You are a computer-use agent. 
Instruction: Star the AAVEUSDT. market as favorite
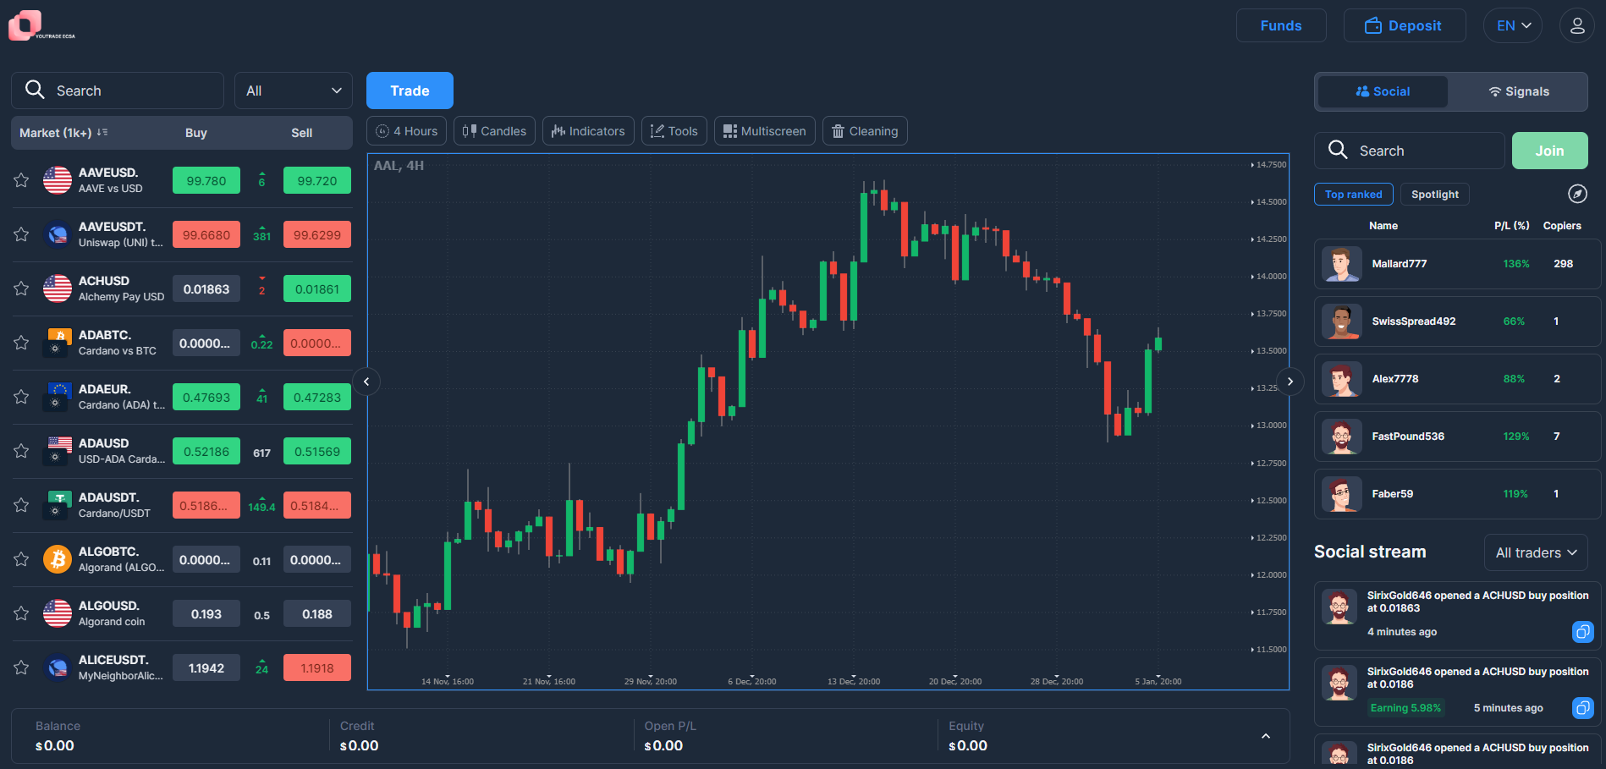click(x=21, y=234)
